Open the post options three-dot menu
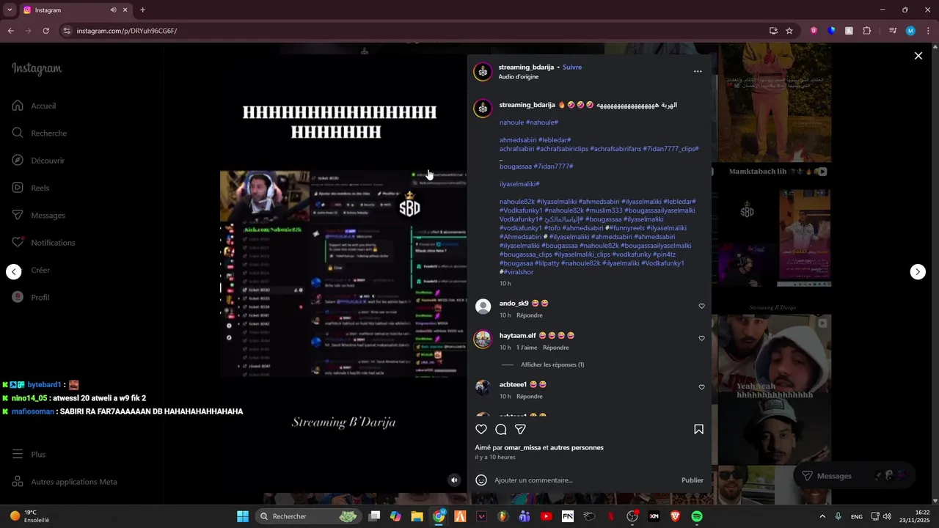This screenshot has width=939, height=528. [x=698, y=71]
